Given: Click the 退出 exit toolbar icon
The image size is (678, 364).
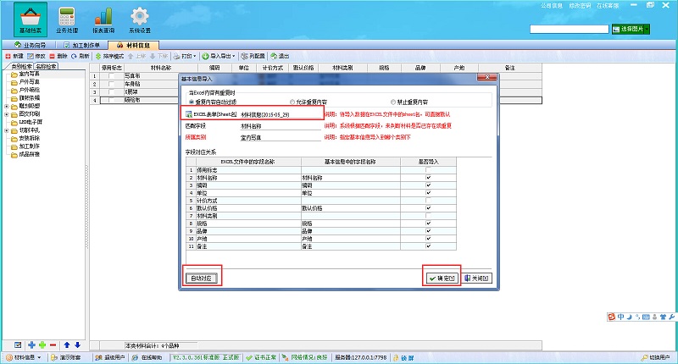Looking at the screenshot, I should click(x=278, y=56).
